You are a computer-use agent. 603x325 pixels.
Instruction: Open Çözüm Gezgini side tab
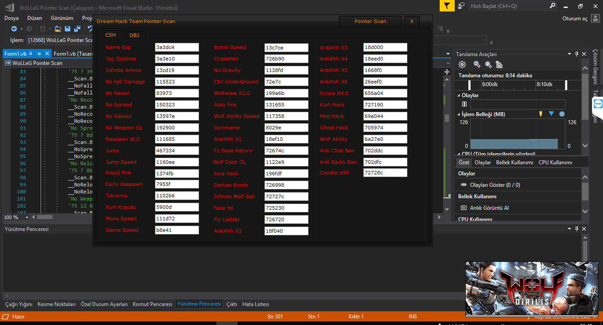[595, 66]
